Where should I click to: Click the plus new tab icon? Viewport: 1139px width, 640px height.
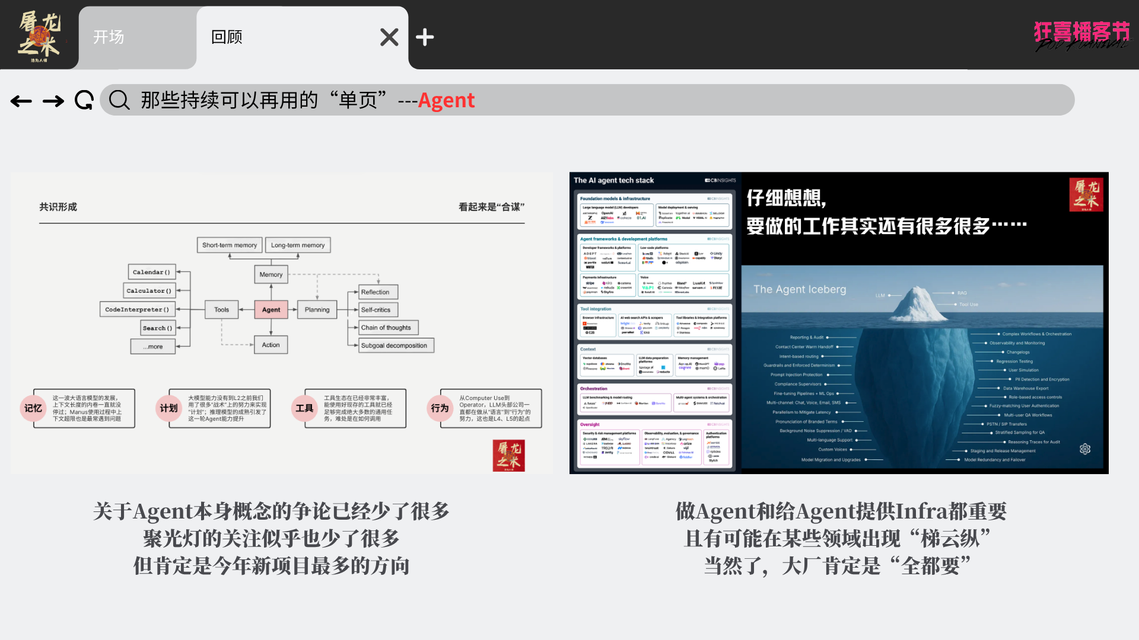pyautogui.click(x=425, y=37)
